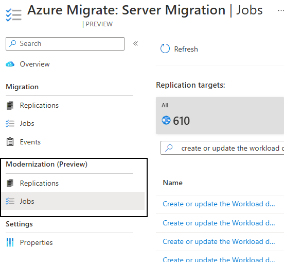Click the jobs filter box with workload text
284x262 pixels.
coord(222,148)
